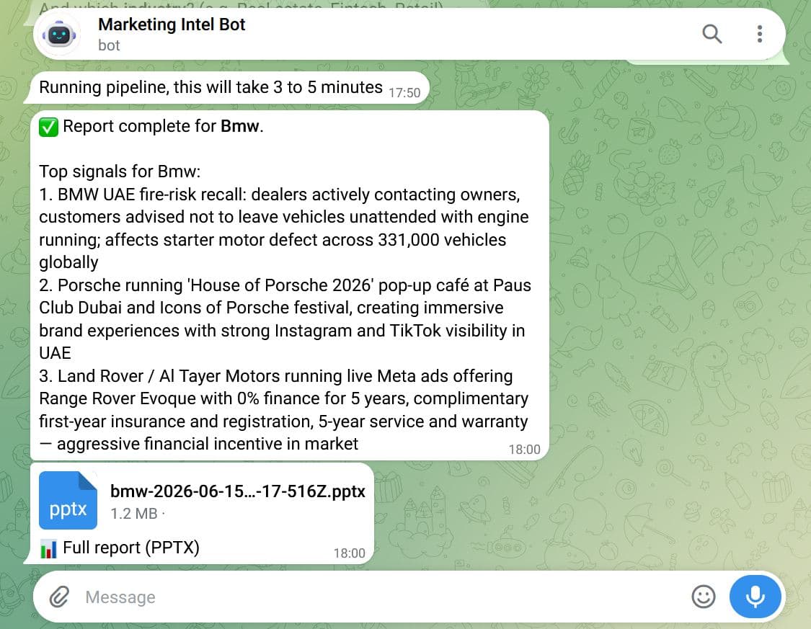This screenshot has width=811, height=629.
Task: Open search in the chat header
Action: [x=712, y=34]
